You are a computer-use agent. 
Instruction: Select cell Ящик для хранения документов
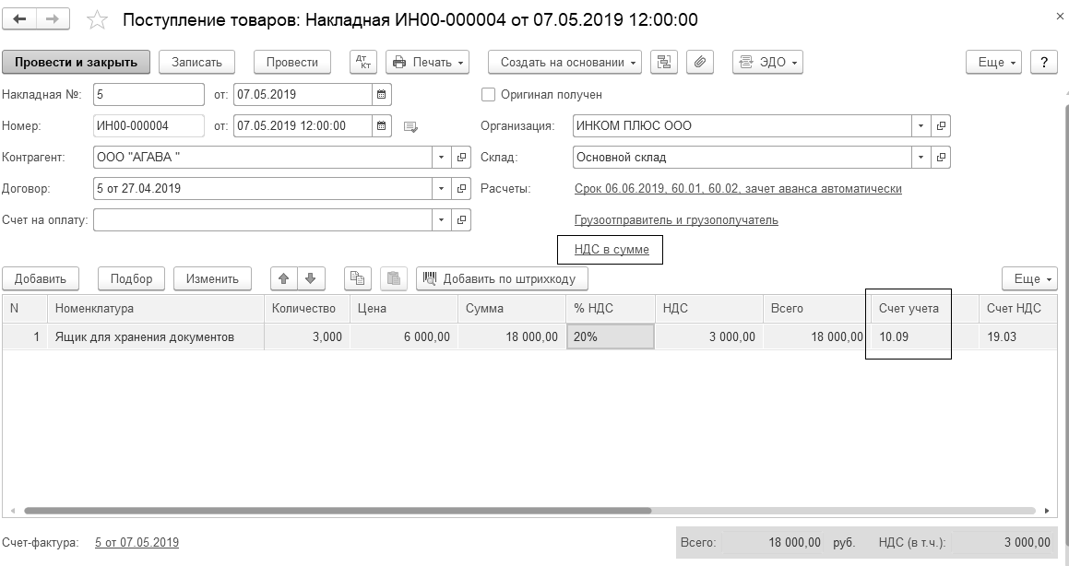tap(156, 337)
